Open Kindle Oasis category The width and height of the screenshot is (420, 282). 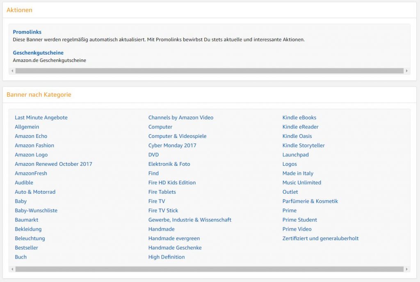[x=297, y=136]
